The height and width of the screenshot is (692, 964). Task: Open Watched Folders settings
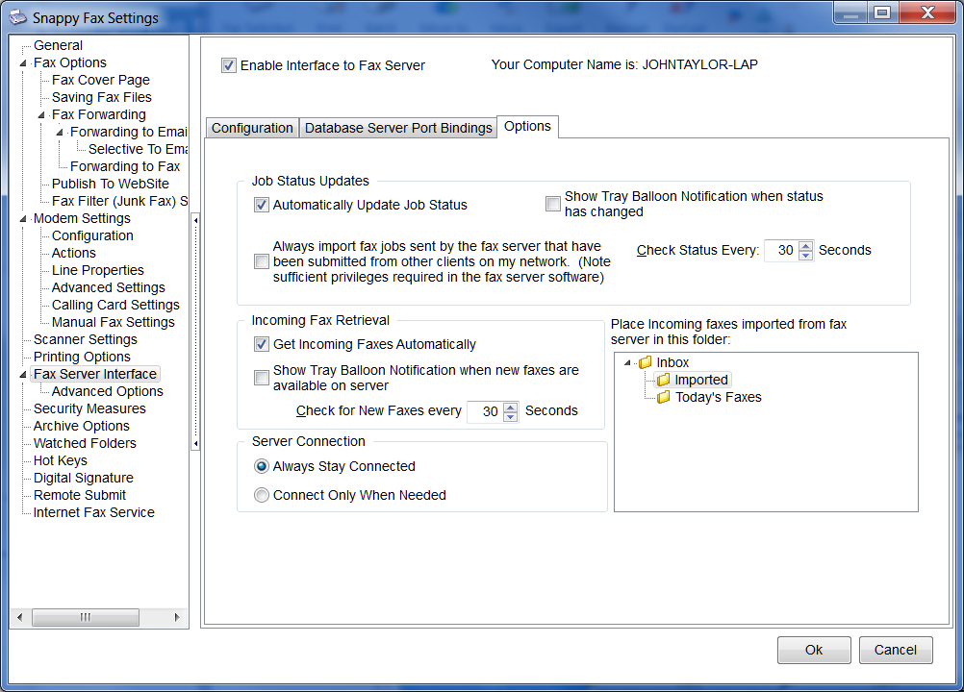coord(85,443)
